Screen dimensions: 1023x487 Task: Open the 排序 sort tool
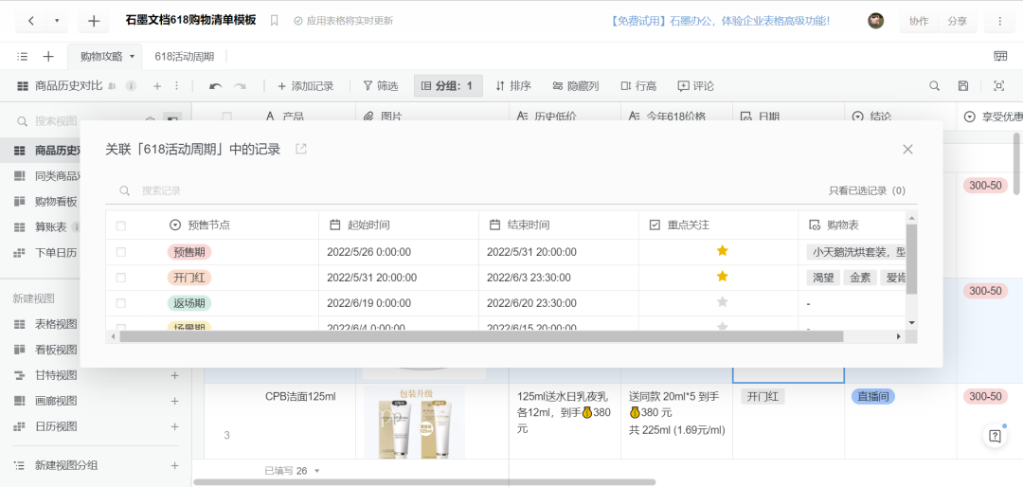click(512, 86)
